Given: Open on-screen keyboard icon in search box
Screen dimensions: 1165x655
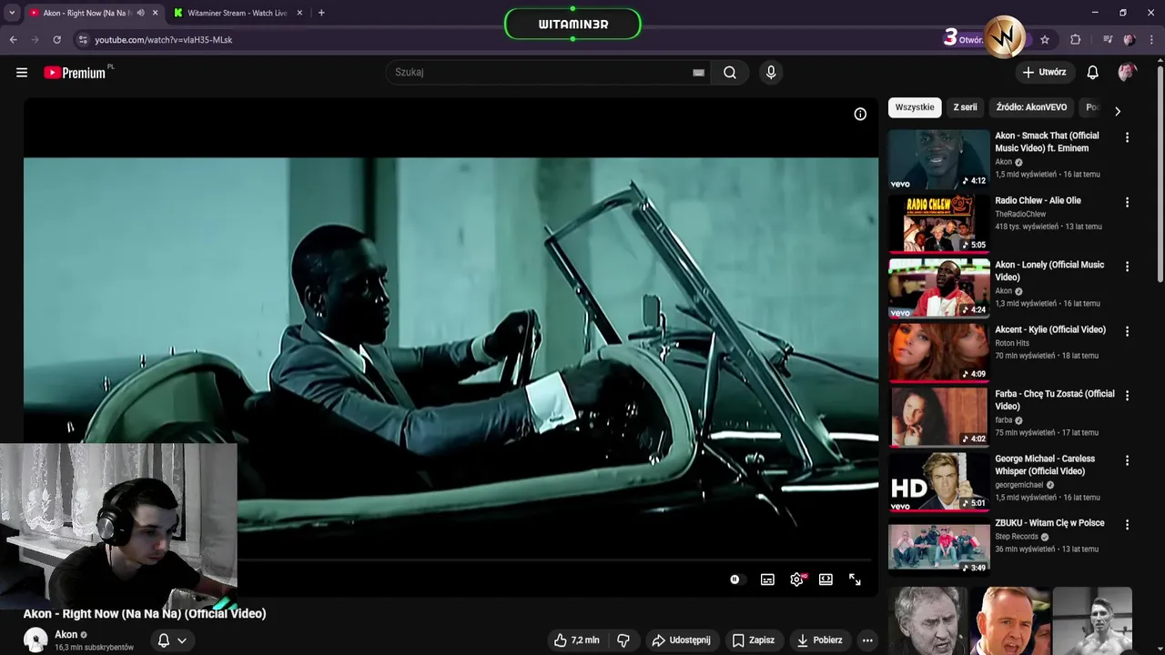Looking at the screenshot, I should [698, 73].
